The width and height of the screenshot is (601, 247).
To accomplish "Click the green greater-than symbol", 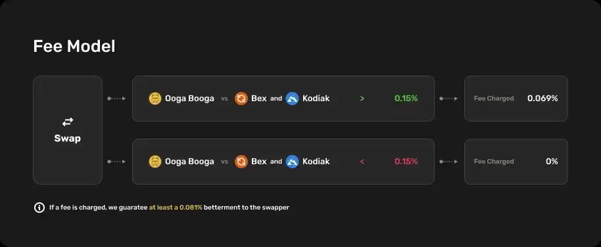I will point(362,99).
